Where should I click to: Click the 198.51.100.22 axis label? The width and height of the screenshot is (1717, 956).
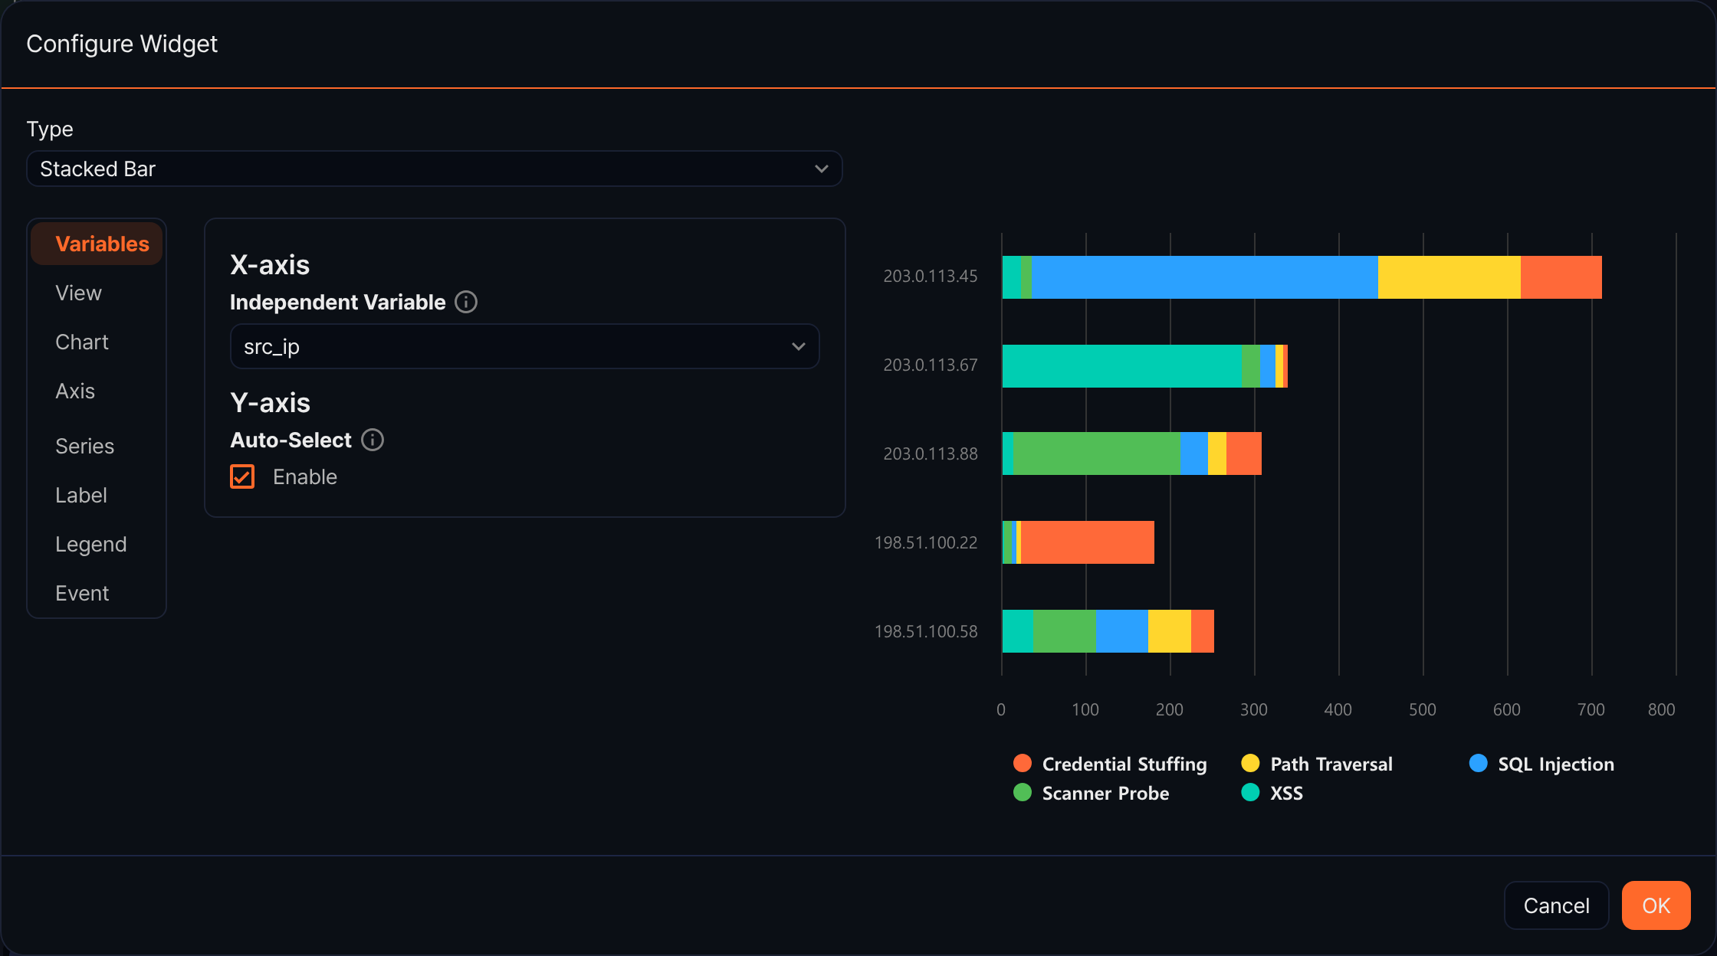tap(926, 543)
